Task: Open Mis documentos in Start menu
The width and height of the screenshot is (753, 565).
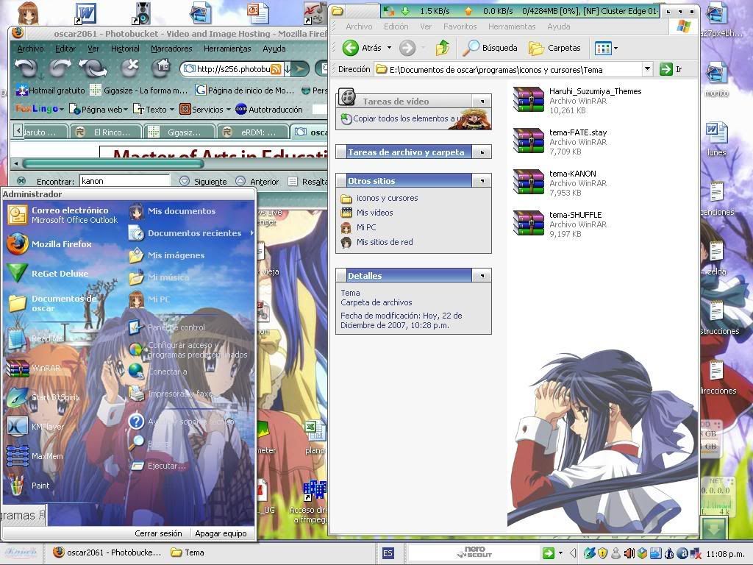Action: coord(172,211)
